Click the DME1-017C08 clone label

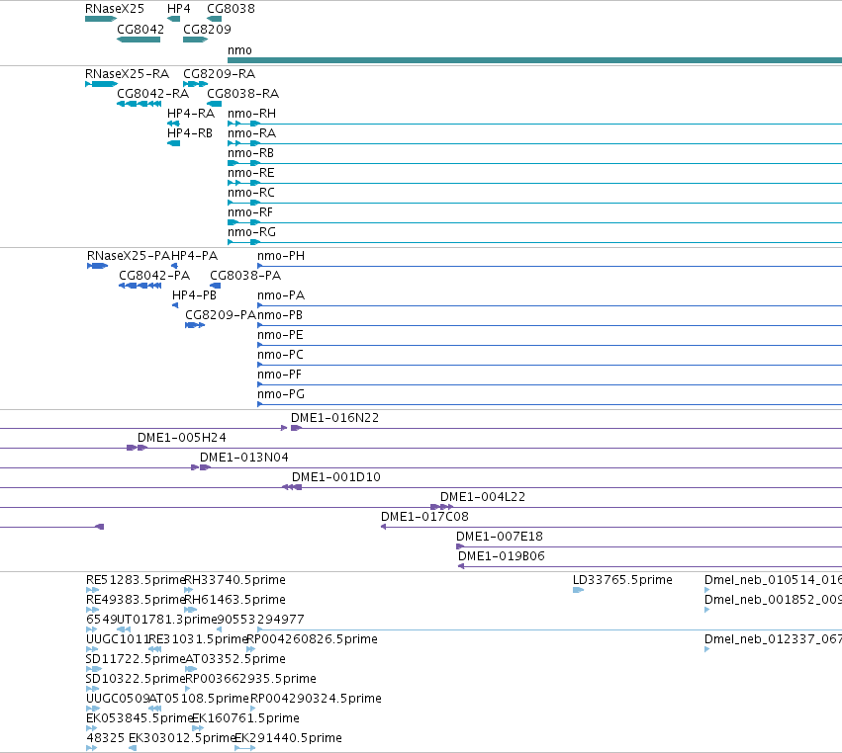[x=424, y=517]
